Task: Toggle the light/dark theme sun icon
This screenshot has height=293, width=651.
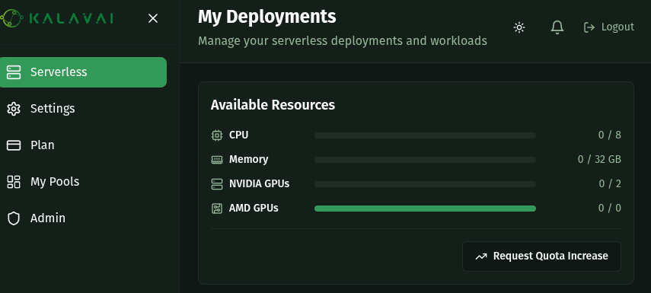Action: click(x=519, y=27)
